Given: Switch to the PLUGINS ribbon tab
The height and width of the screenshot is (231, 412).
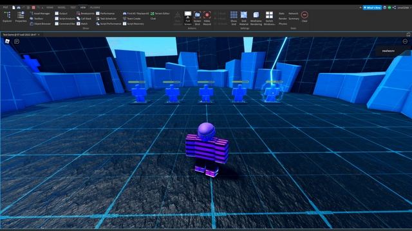Looking at the screenshot, I should (95, 7).
